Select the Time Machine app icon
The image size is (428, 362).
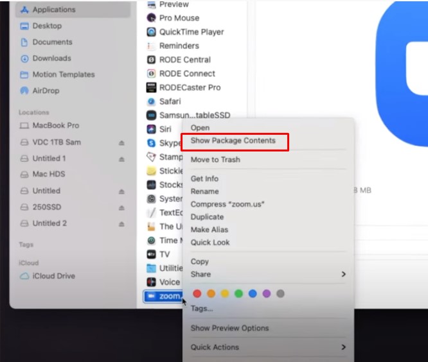pos(151,241)
